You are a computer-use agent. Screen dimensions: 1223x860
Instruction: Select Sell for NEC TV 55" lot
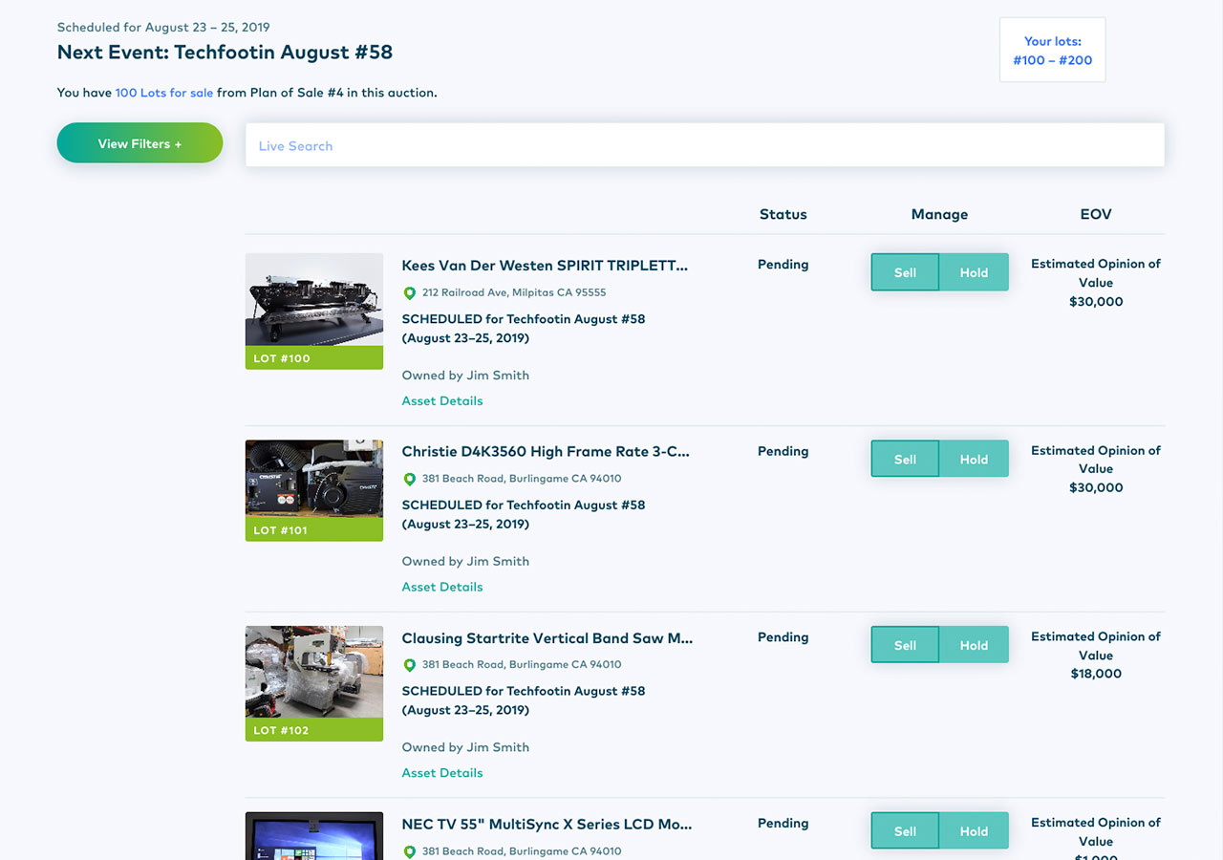(905, 830)
